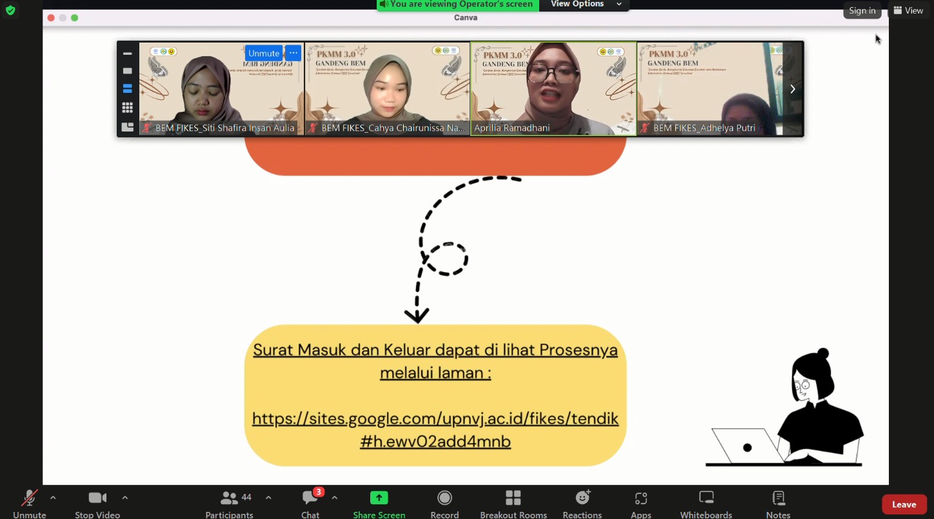934x519 pixels.
Task: Open Breakout Rooms
Action: point(513,498)
